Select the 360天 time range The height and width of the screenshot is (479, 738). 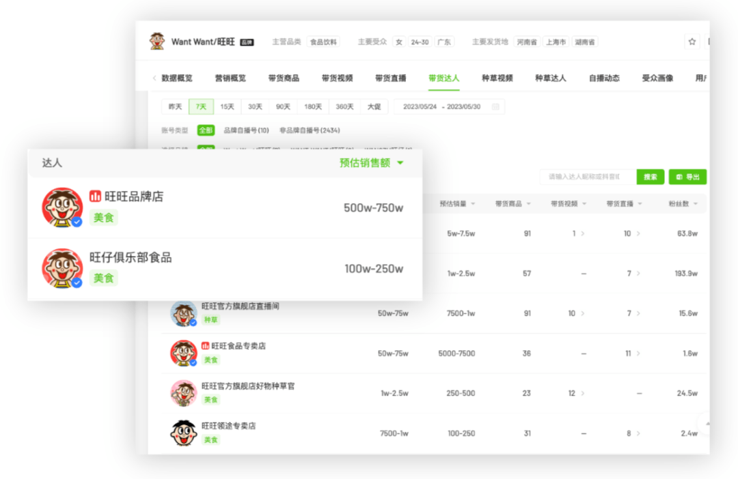pyautogui.click(x=344, y=106)
